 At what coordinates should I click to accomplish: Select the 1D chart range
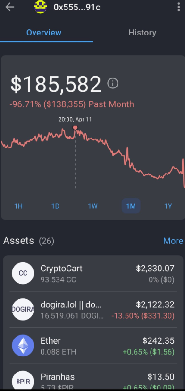pyautogui.click(x=55, y=206)
